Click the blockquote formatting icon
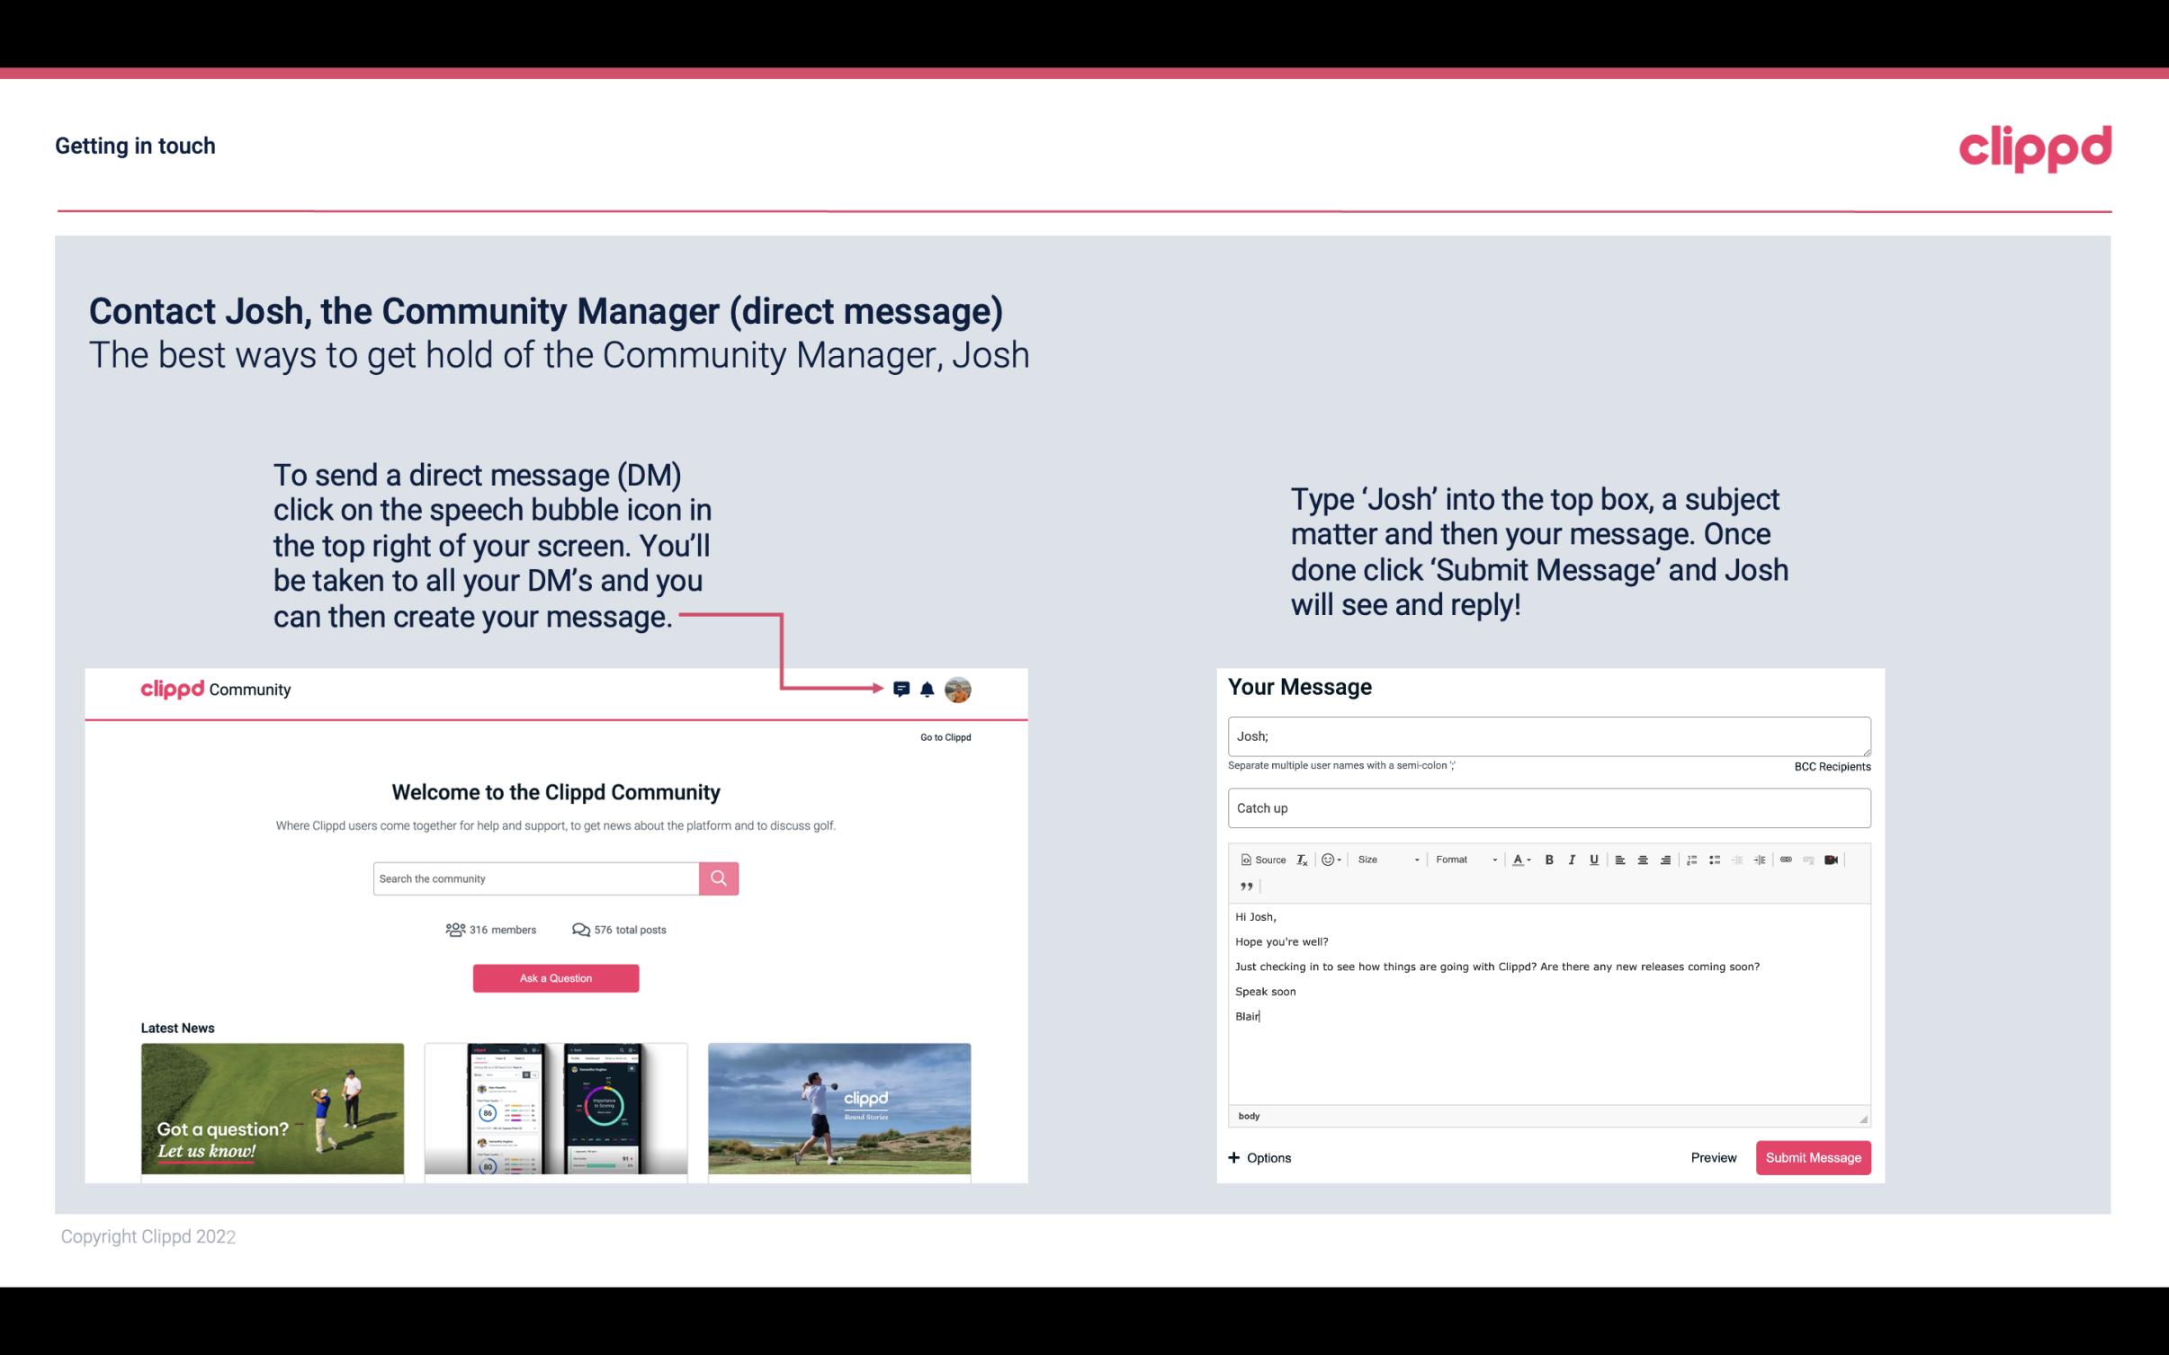Screen dimensions: 2169x1355 tap(1243, 888)
